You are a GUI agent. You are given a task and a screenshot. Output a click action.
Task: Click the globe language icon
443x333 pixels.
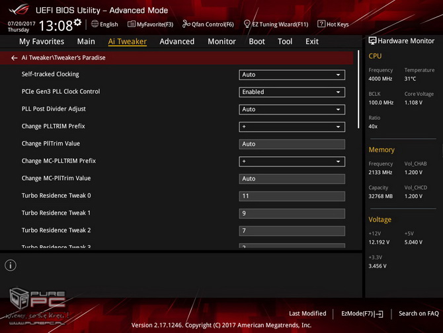point(95,24)
